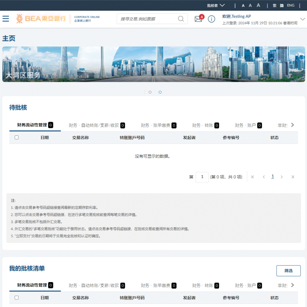The image size is (307, 307).
Task: Open the hamburger navigation menu
Action: coord(6,18)
